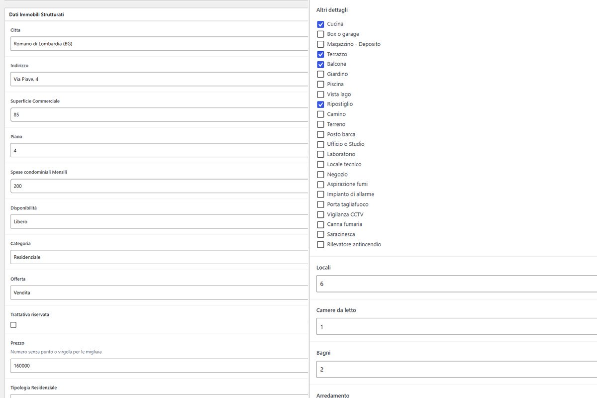The width and height of the screenshot is (597, 398).
Task: Click the Prezzo field with 160000
Action: pos(159,366)
